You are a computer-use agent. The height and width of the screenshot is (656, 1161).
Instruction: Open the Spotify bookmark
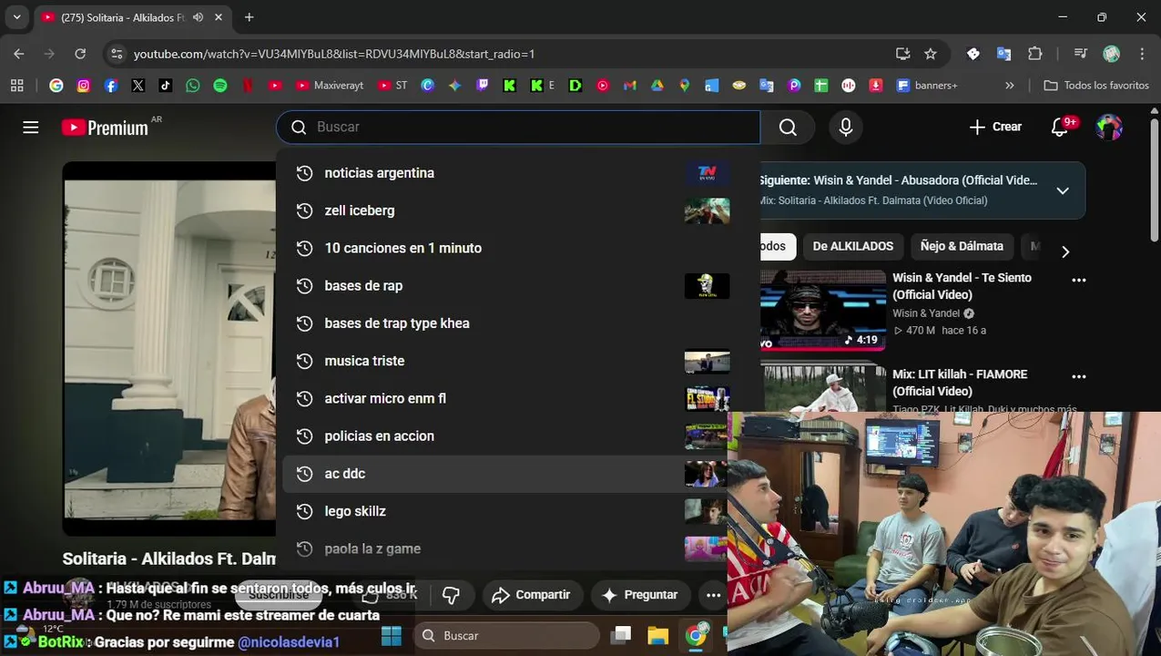(219, 86)
